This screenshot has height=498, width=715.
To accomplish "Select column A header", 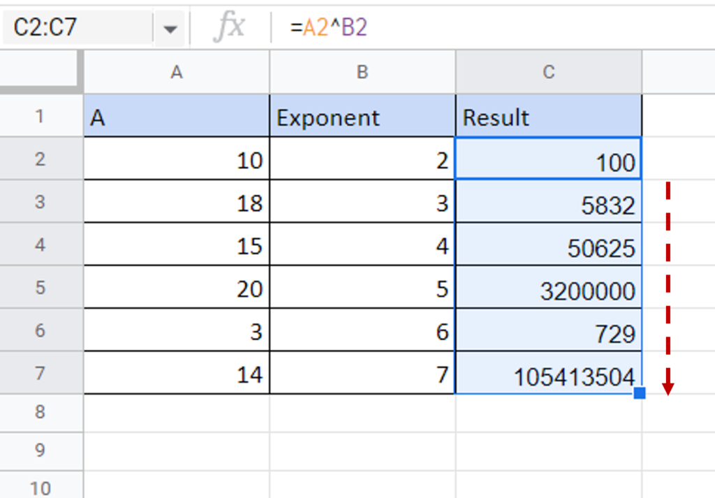I will tap(177, 72).
